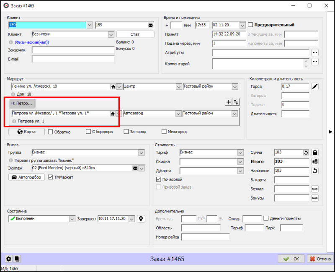
Task: Click the coins icon beside Итого
Action: click(315, 161)
